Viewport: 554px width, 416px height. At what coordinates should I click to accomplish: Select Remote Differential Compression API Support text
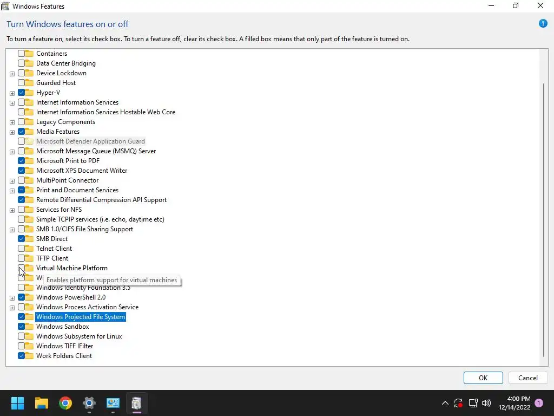[x=101, y=199]
